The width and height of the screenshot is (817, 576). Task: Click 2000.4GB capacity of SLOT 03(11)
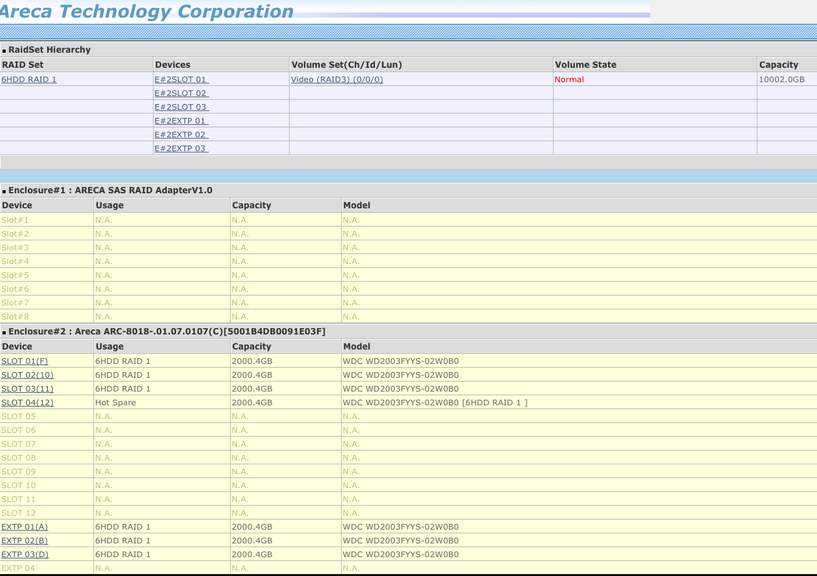[x=252, y=389]
